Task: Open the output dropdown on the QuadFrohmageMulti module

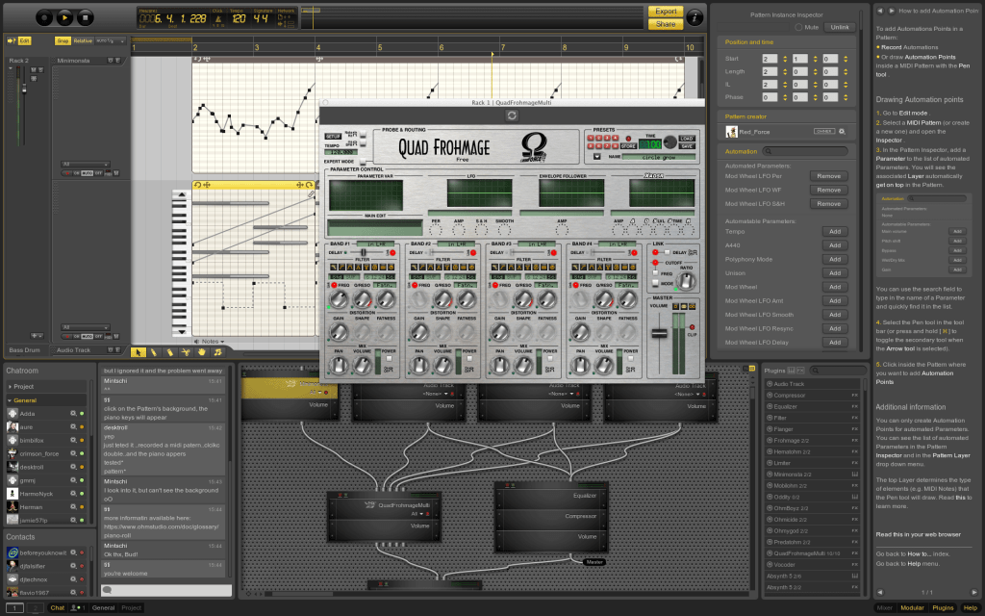Action: [x=418, y=516]
